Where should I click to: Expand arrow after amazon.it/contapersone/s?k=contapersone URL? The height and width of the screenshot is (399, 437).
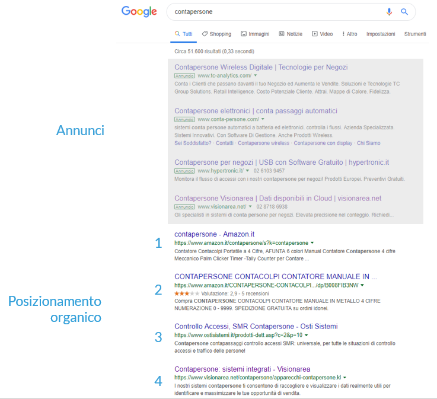pyautogui.click(x=312, y=242)
